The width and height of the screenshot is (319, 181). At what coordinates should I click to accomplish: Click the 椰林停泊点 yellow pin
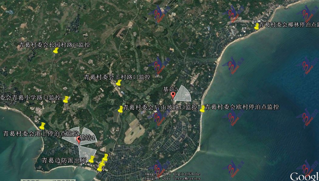click(x=257, y=26)
